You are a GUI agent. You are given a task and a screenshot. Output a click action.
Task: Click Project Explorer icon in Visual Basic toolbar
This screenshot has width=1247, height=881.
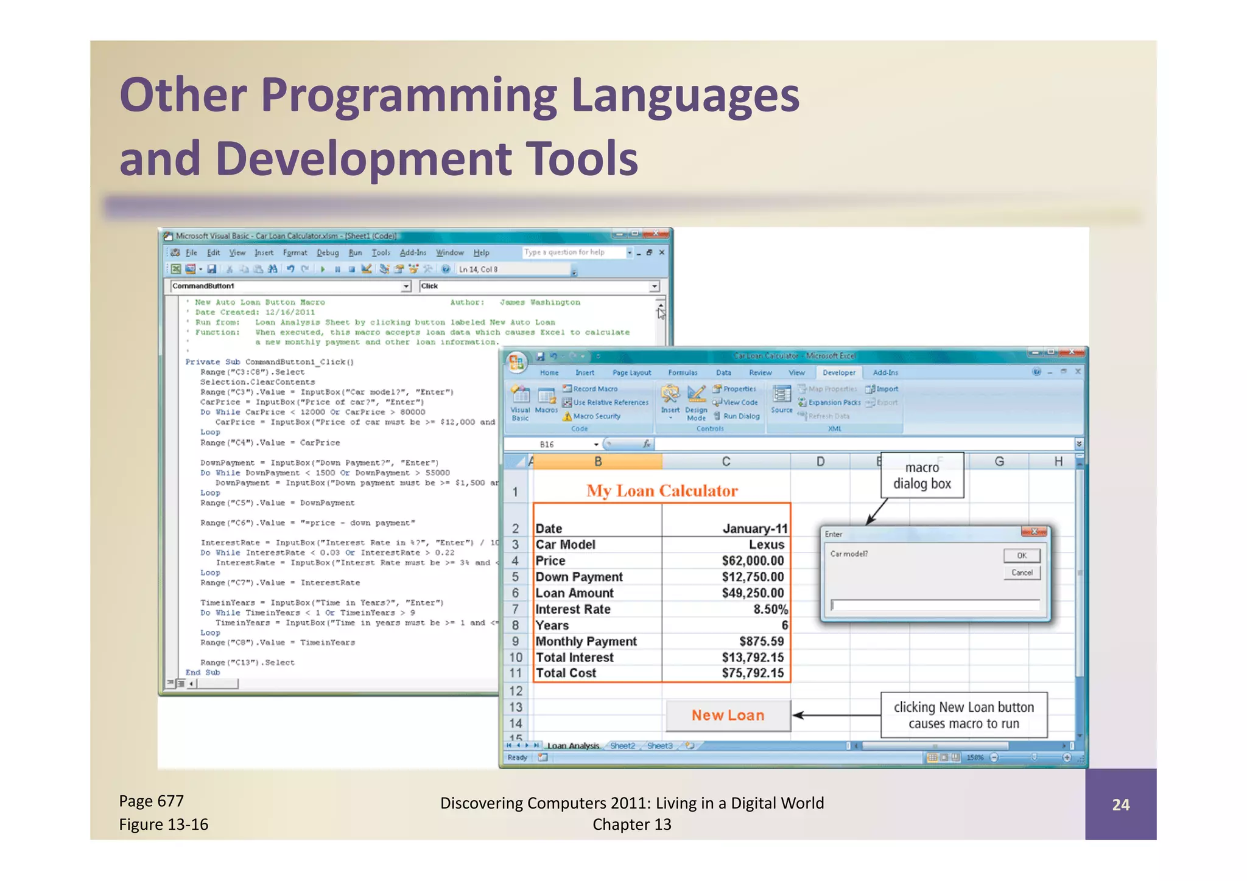(384, 269)
